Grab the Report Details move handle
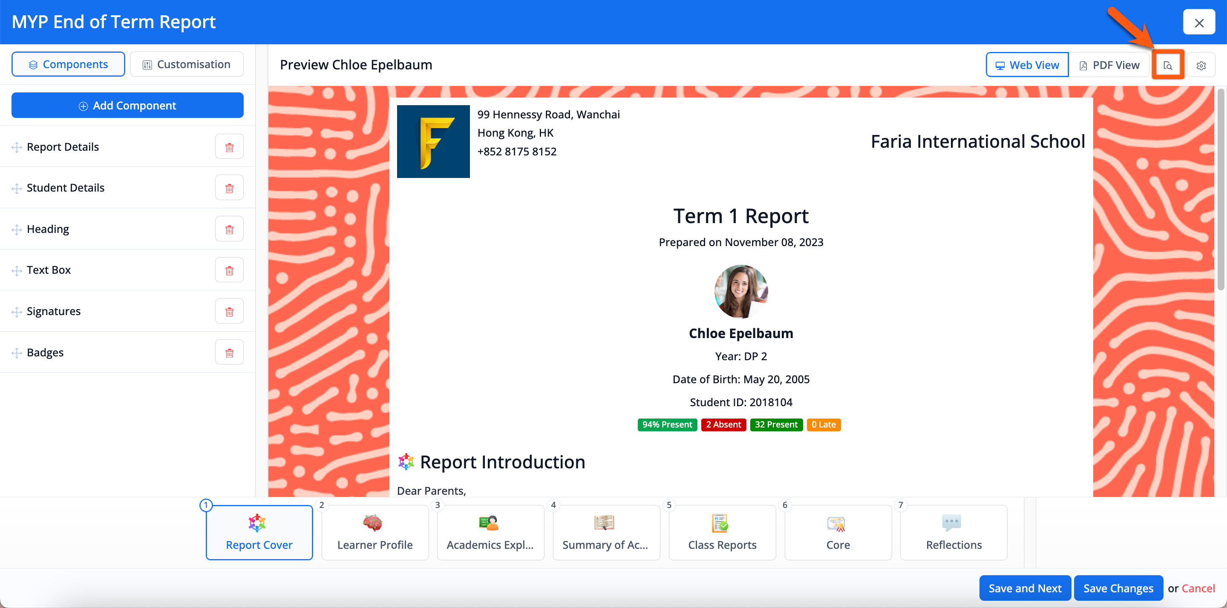 coord(17,147)
